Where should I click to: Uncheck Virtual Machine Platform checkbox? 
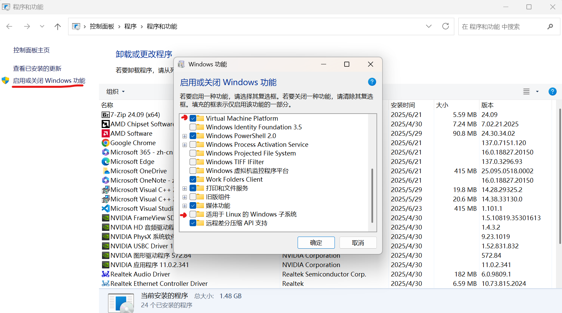pos(193,118)
